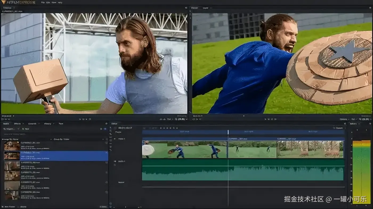Open the Group By Folder dropdown

(x=79, y=139)
